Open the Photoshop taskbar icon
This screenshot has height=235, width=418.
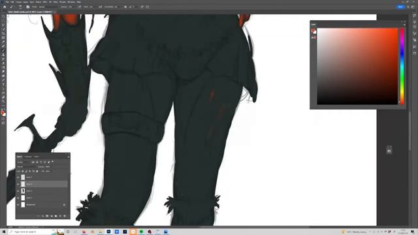(108, 232)
